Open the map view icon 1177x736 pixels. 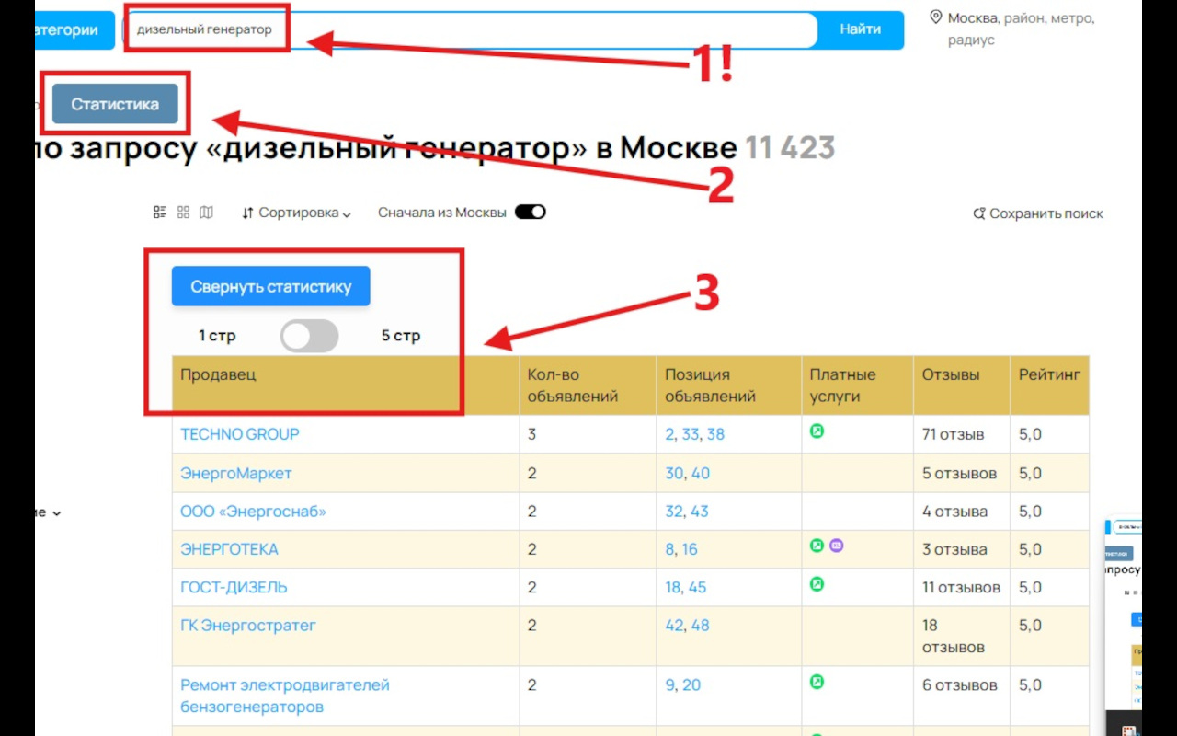tap(206, 213)
